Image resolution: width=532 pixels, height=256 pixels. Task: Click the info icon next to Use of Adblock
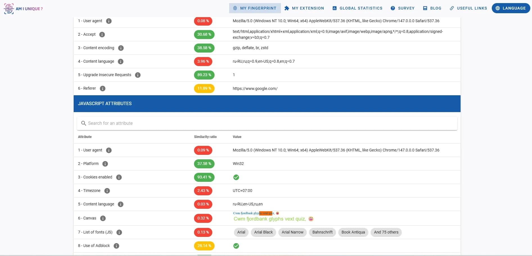tap(116, 246)
